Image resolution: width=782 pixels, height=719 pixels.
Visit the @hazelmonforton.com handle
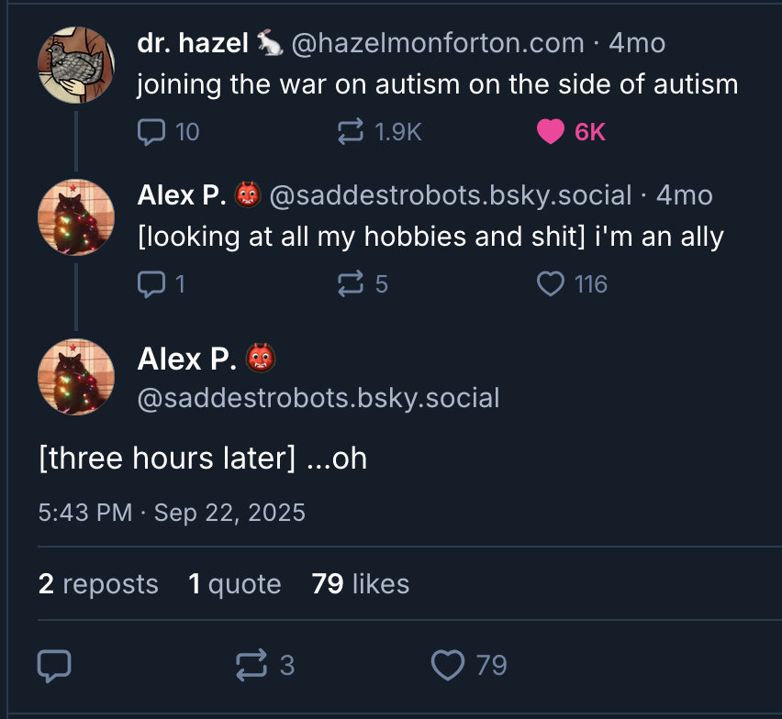(438, 42)
